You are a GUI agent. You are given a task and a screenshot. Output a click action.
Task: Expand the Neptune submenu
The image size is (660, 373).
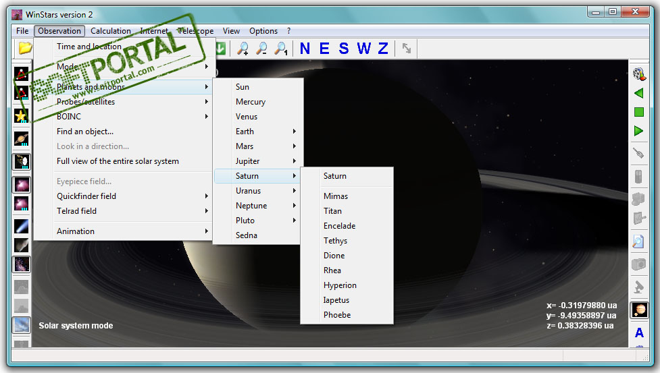click(257, 206)
